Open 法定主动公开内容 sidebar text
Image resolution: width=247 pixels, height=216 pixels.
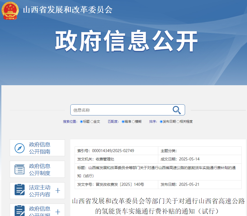(x=40, y=191)
